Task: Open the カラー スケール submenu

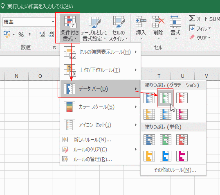Action: click(x=100, y=107)
